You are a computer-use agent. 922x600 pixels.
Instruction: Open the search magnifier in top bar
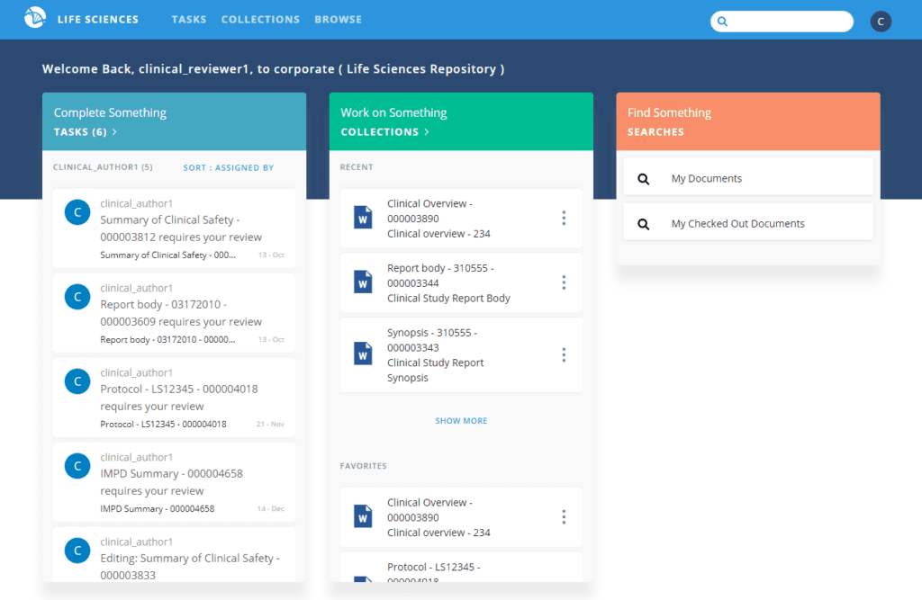(x=722, y=21)
